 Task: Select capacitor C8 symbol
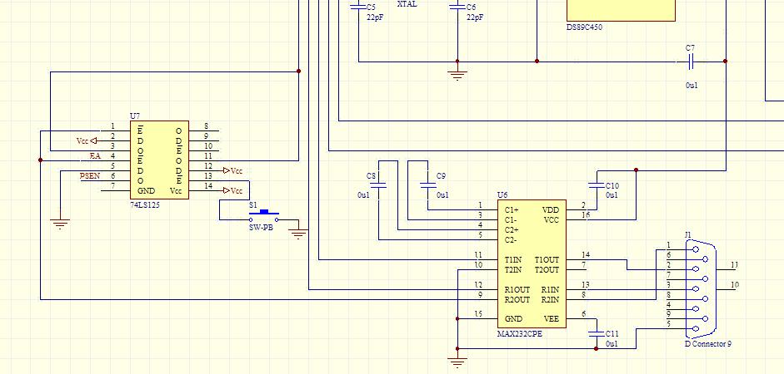click(380, 185)
